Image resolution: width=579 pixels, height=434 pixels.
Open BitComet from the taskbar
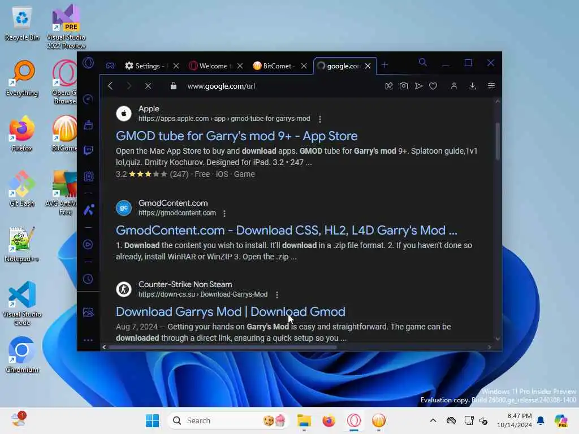378,420
